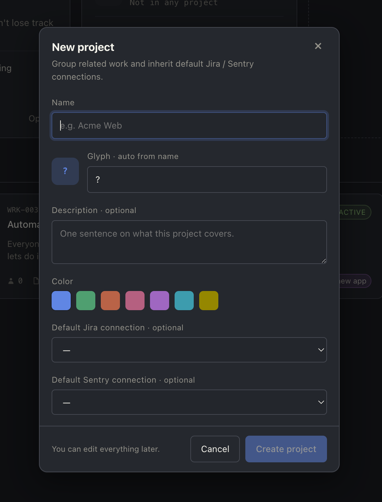382x502 pixels.
Task: Click the Name input field
Action: pos(189,125)
